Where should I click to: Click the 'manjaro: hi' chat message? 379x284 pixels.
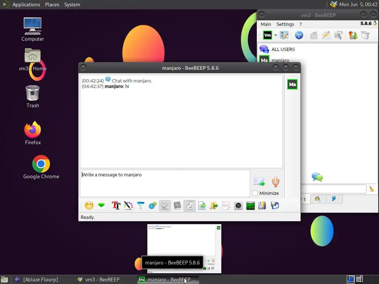click(117, 87)
